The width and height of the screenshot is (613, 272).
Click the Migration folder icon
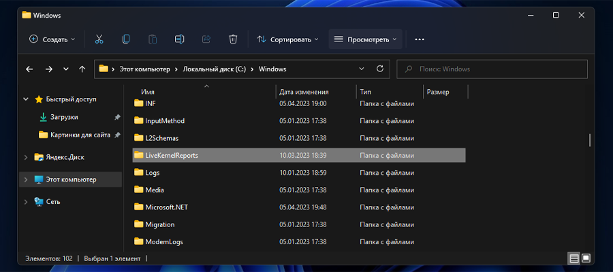138,224
